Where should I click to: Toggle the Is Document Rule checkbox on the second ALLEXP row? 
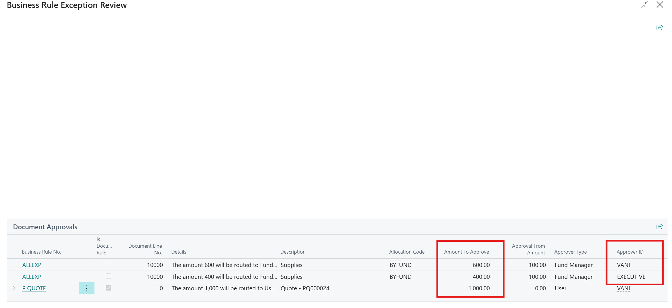[x=108, y=276]
